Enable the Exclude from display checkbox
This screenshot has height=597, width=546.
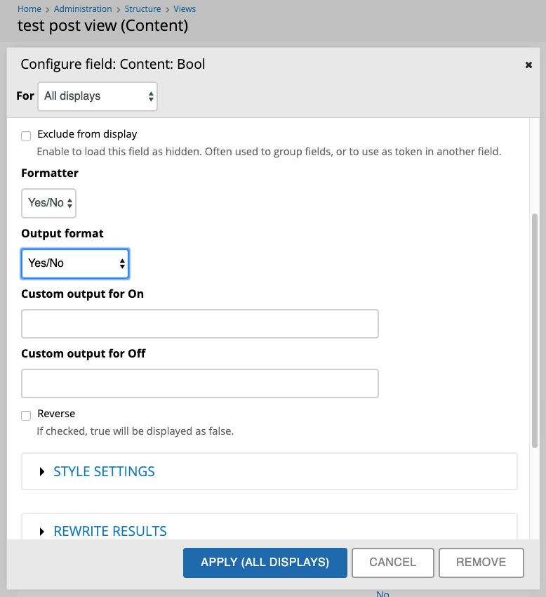(x=26, y=136)
